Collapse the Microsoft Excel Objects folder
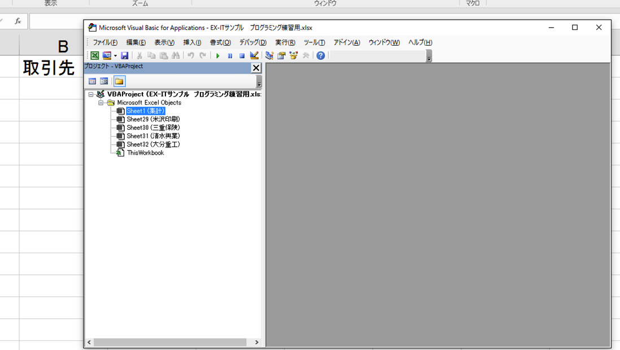This screenshot has height=350, width=620. click(101, 103)
